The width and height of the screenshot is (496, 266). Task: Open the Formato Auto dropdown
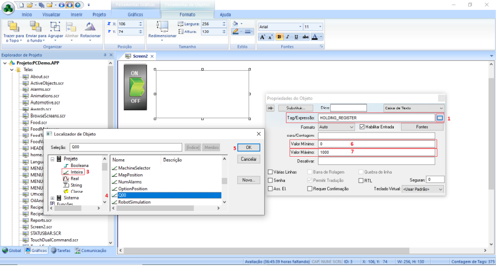(337, 127)
